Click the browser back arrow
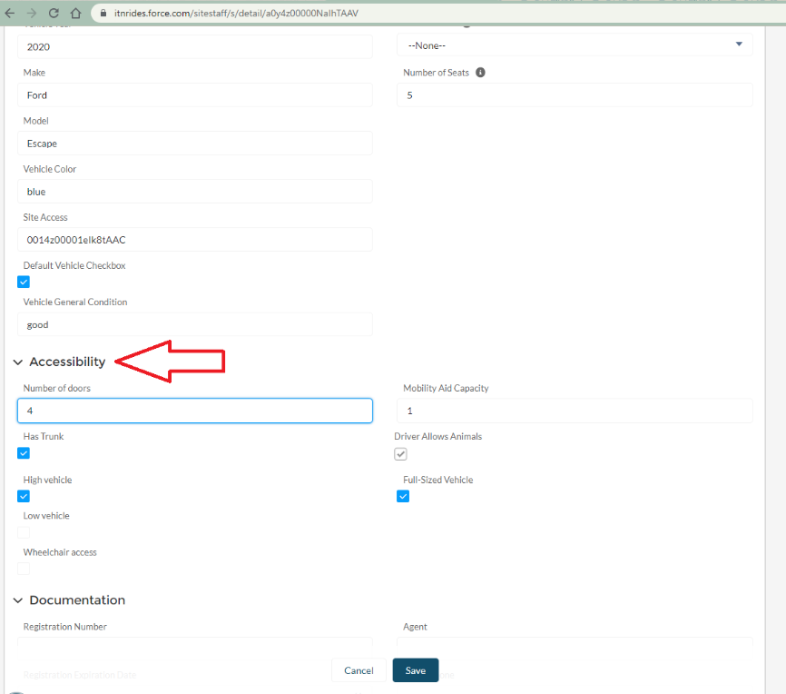Screen dimensions: 786x694 pyautogui.click(x=10, y=14)
